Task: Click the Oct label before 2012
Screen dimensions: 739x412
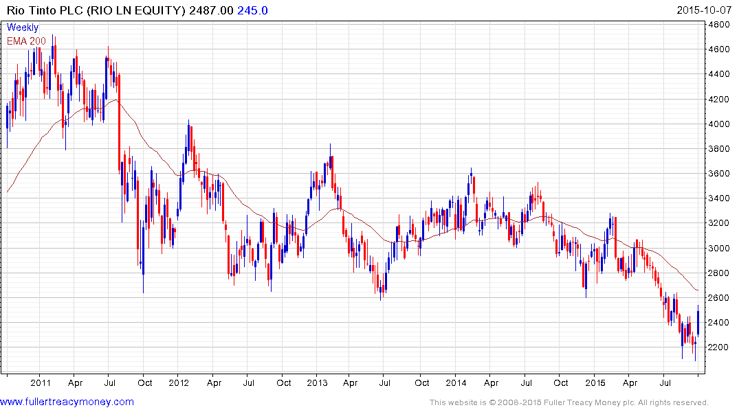Action: 144,382
